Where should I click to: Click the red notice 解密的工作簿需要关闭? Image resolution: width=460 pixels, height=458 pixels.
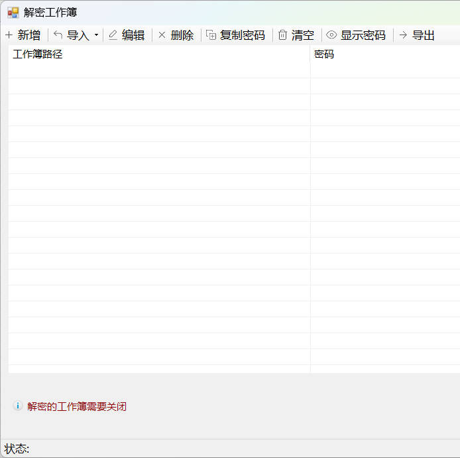[x=77, y=406]
